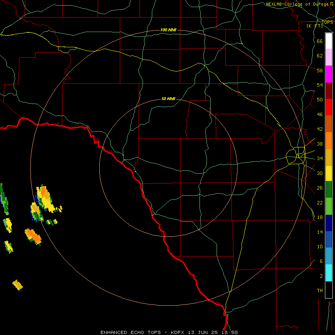Click the legend value "18"
This screenshot has height=335, width=335.
click(320, 217)
